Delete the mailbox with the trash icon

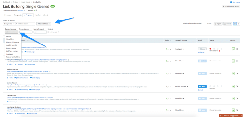(36, 10)
